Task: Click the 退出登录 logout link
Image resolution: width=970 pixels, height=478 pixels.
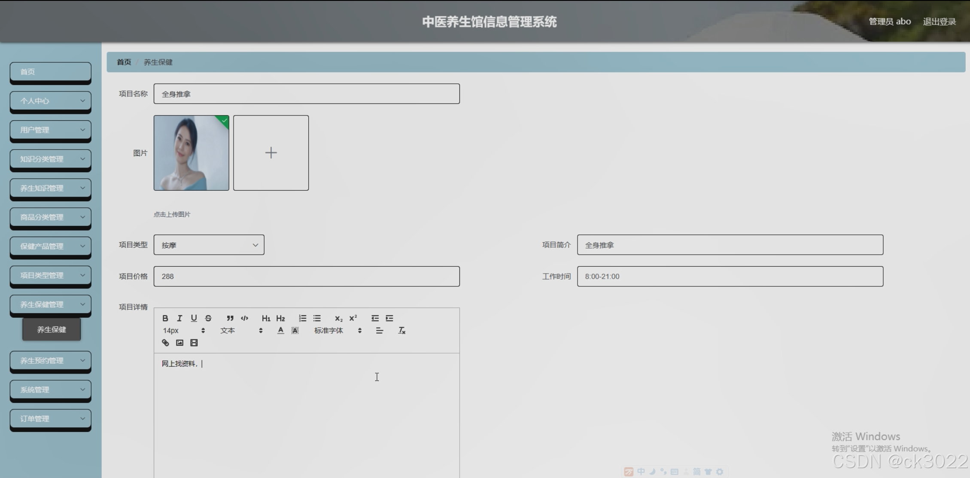Action: tap(939, 22)
